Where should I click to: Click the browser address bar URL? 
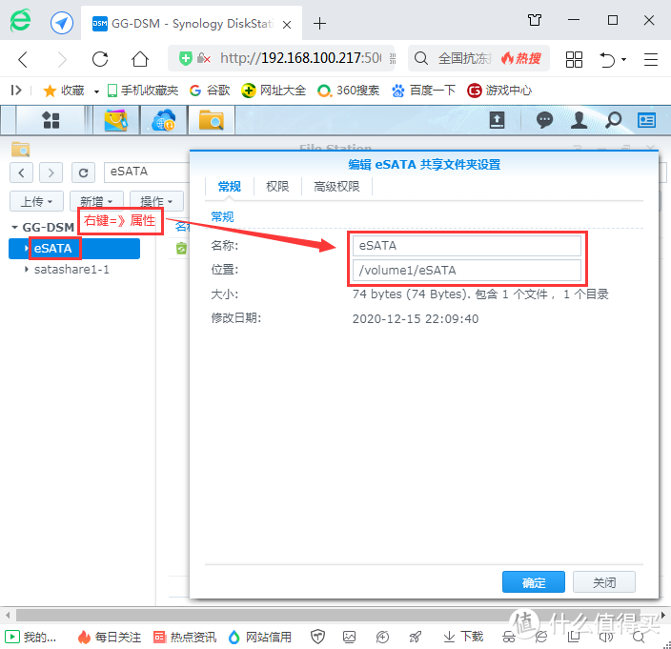(300, 58)
